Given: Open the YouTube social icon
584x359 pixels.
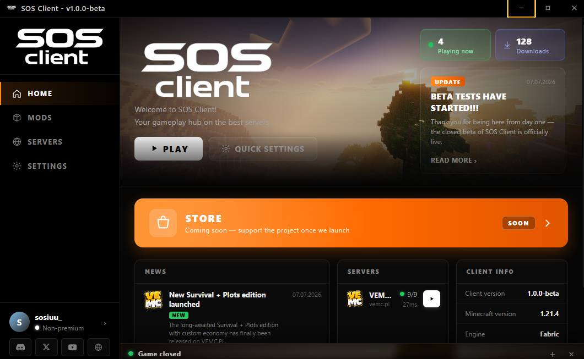Looking at the screenshot, I should [72, 347].
